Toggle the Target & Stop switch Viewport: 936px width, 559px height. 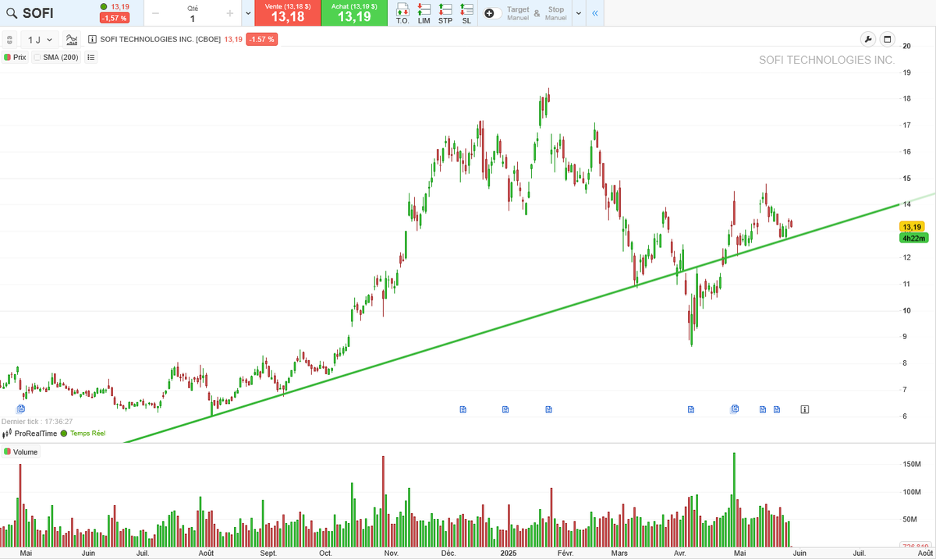(493, 13)
